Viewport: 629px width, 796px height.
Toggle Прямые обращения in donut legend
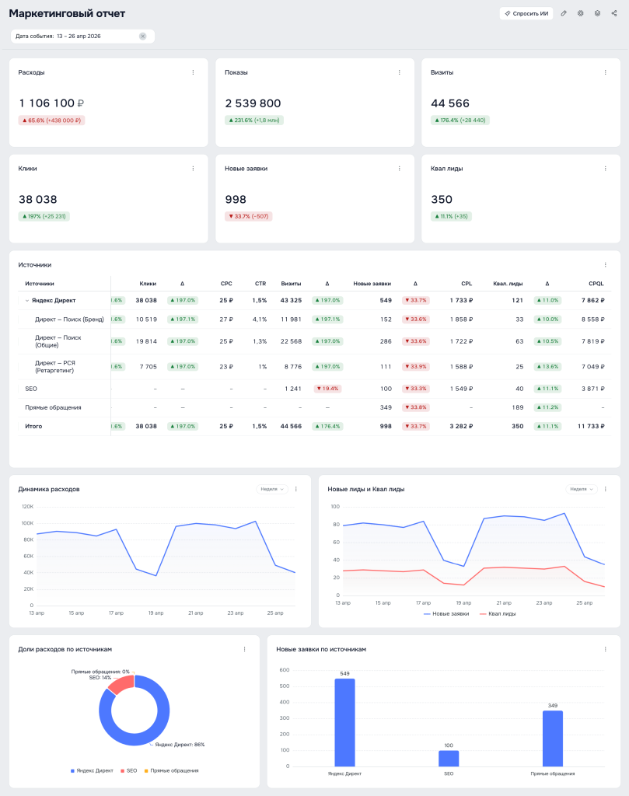pyautogui.click(x=172, y=770)
